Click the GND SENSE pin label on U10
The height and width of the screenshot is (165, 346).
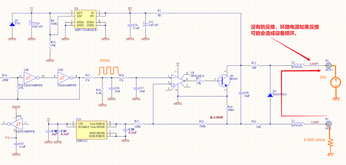tap(97, 133)
